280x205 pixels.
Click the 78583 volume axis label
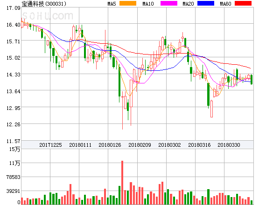coord(14,177)
